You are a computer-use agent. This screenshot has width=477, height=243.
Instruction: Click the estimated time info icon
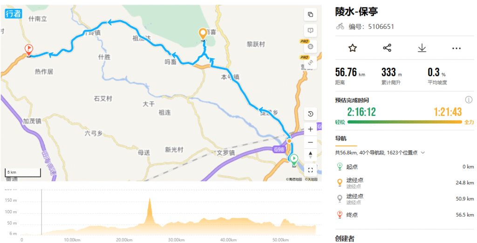click(x=469, y=100)
